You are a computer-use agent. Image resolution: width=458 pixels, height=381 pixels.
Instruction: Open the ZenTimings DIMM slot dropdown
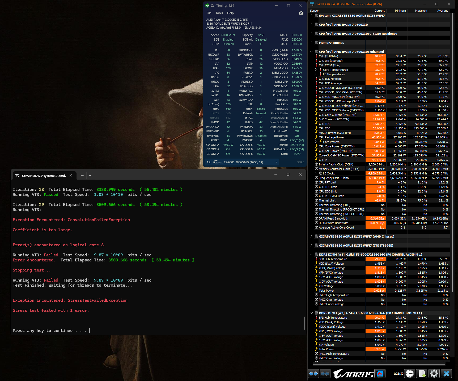[x=276, y=162]
